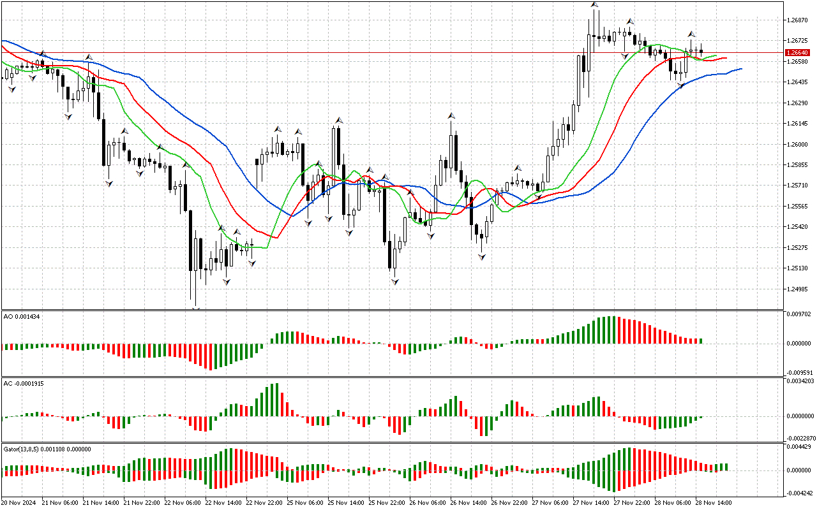
Task: Select the 22 Nov 06:00 time label
Action: click(x=183, y=502)
